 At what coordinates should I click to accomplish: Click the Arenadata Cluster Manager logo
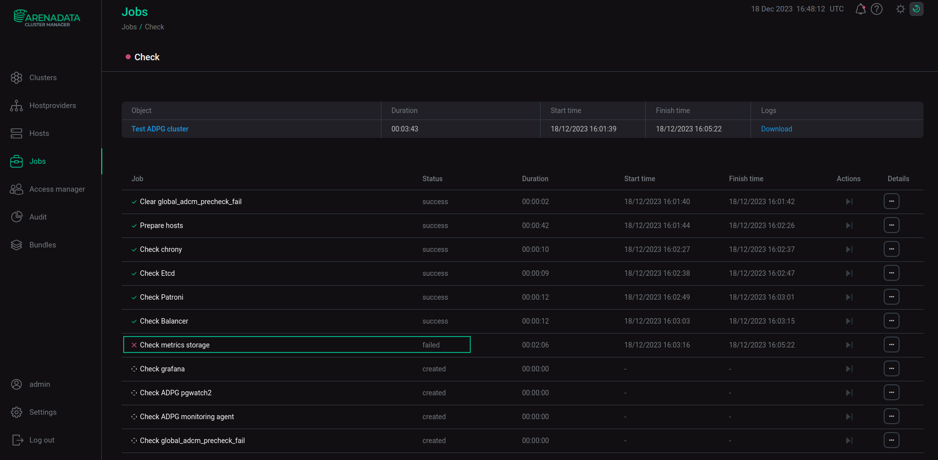click(47, 18)
